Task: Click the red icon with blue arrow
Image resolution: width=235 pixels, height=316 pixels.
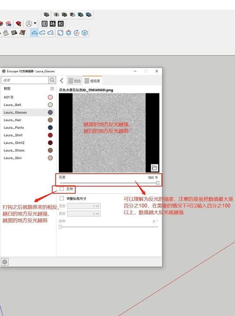Action: click(x=8, y=24)
